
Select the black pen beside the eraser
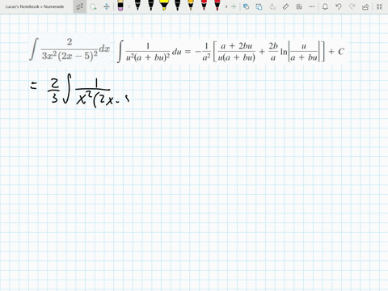pyautogui.click(x=137, y=6)
